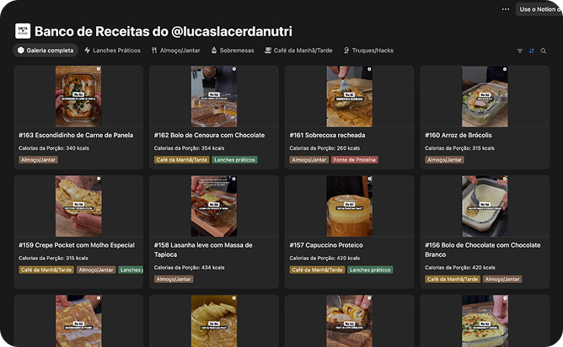Open the gallery search icon

tap(544, 51)
